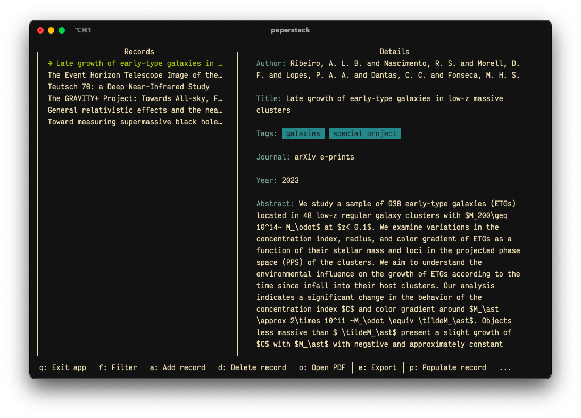Click the Details panel header
581x418 pixels.
pyautogui.click(x=395, y=52)
